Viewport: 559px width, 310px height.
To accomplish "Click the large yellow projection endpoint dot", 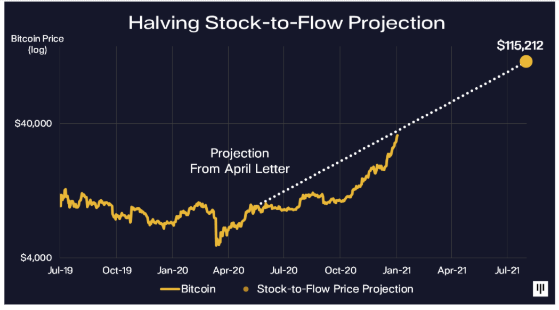I will [x=526, y=62].
